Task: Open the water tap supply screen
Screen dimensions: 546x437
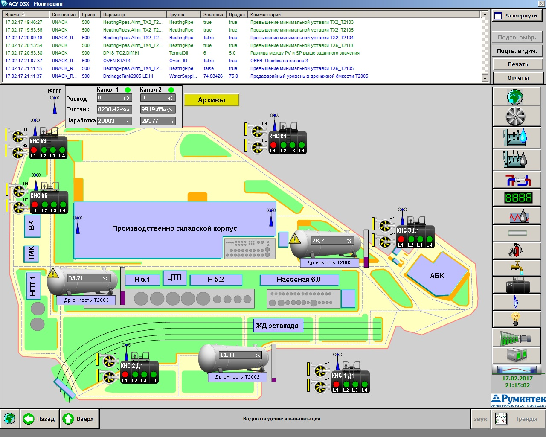Action: [x=517, y=268]
